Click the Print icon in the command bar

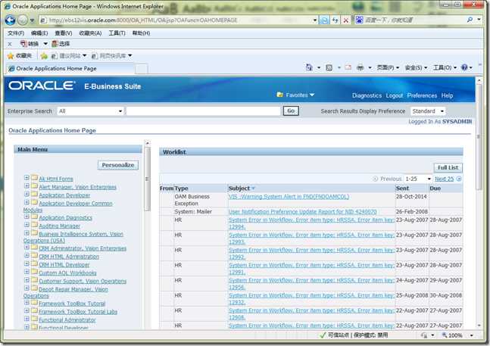360,67
